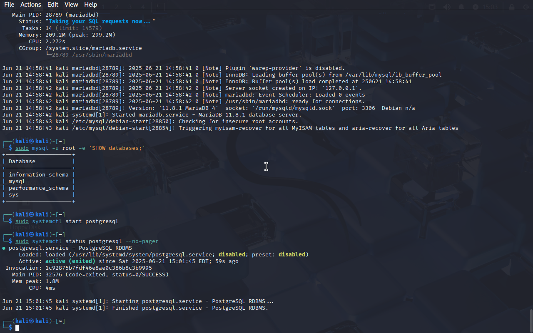Click the 'Started mariadb.service' log line
The image size is (533, 333).
tap(152, 115)
